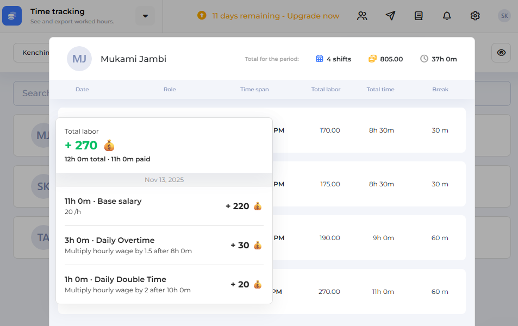The width and height of the screenshot is (518, 326).
Task: Sort by the Date column header
Action: (82, 89)
